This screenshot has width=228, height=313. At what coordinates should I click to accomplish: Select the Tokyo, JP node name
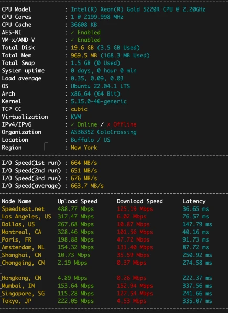(17, 301)
